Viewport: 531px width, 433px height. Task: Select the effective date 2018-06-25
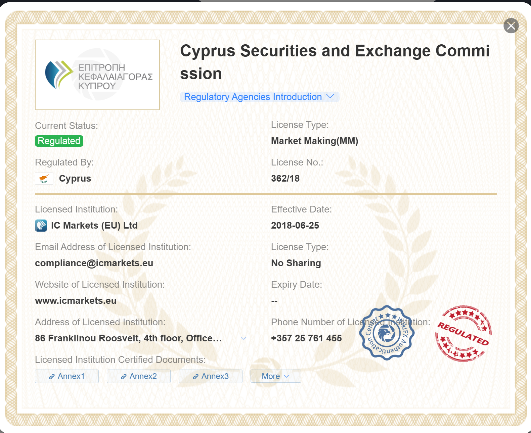point(295,226)
